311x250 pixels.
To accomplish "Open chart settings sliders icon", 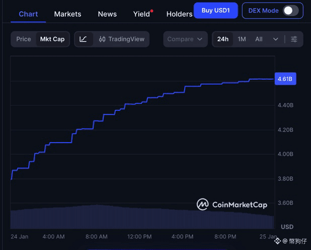I will pyautogui.click(x=294, y=39).
